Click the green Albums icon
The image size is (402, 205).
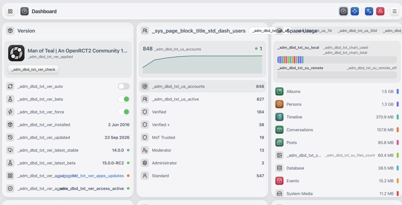tap(280, 91)
